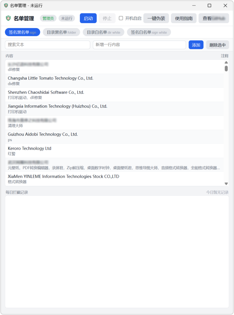234x315 pixels.
Task: Maximize the 名单管理 window
Action: pyautogui.click(x=209, y=6)
